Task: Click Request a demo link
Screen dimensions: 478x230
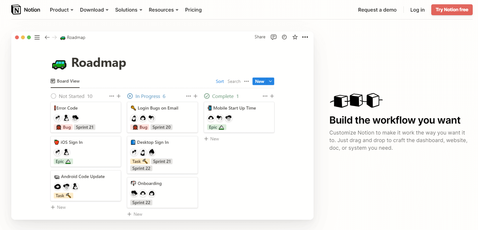Action: [x=377, y=10]
